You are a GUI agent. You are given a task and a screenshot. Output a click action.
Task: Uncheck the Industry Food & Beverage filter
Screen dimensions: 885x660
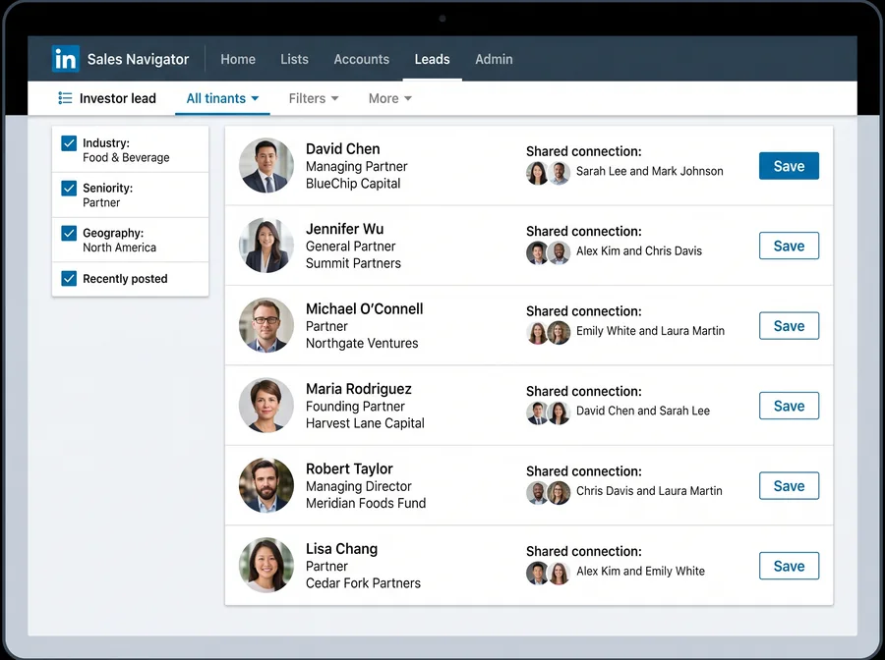tap(69, 143)
